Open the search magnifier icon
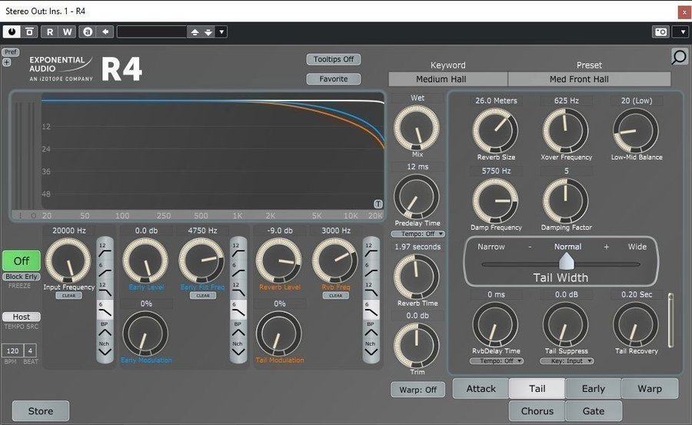The height and width of the screenshot is (425, 692). pos(679,56)
